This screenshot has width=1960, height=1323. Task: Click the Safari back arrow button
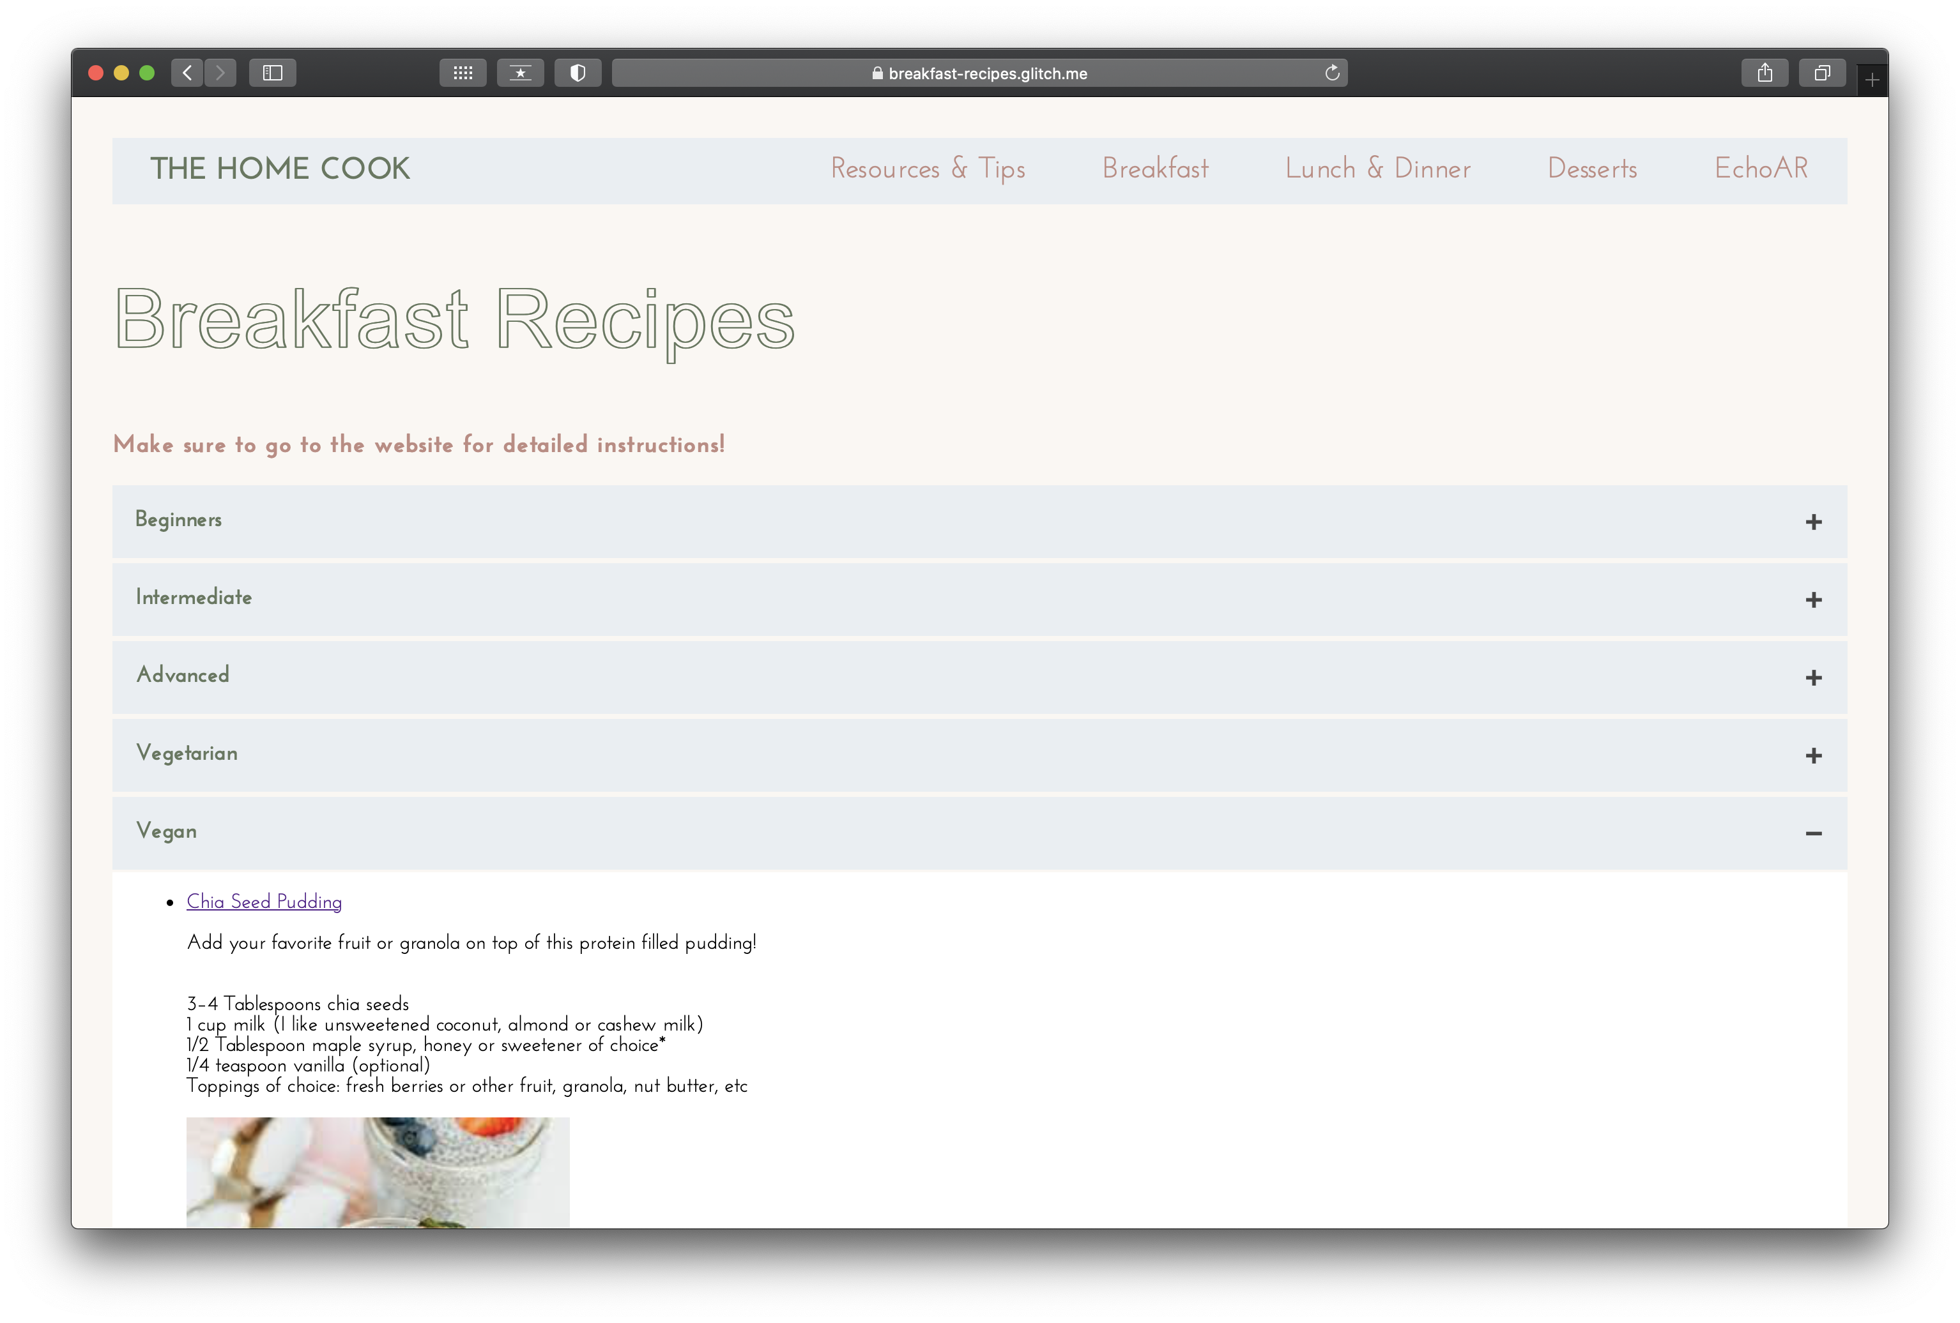[x=187, y=73]
